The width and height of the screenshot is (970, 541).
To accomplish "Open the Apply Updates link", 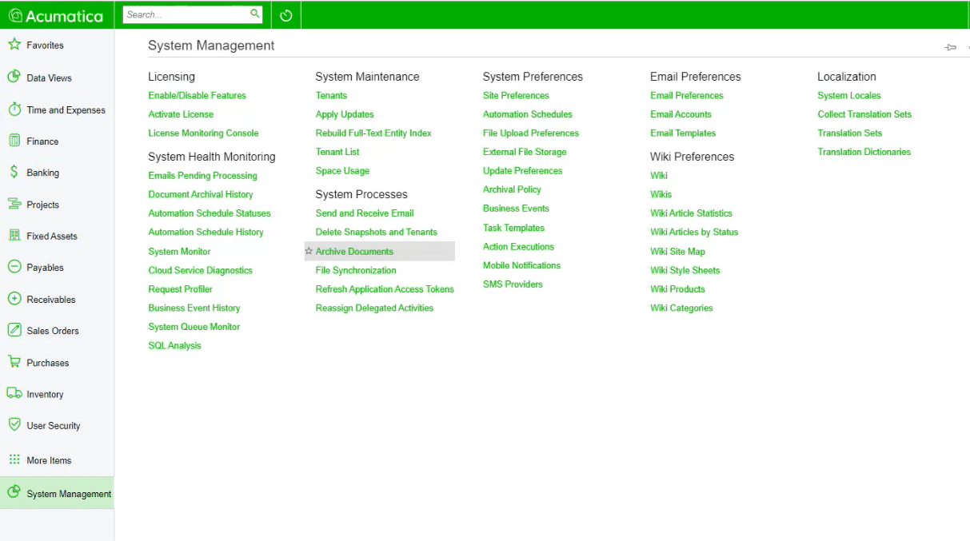I will [x=345, y=114].
